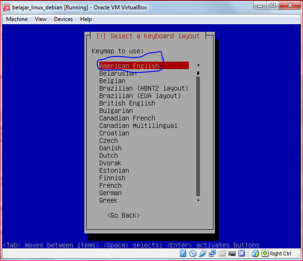303x261 pixels.
Task: Click the hard disk activity indicator icon
Action: (x=183, y=254)
